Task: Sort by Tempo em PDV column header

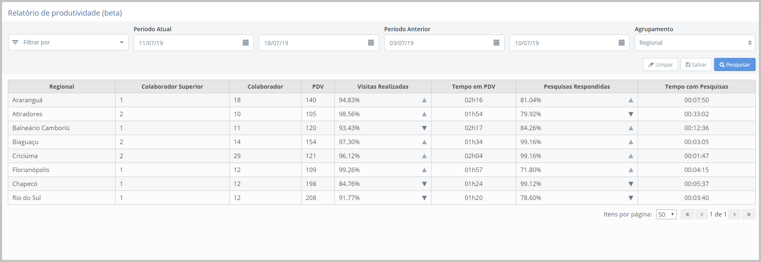Action: pyautogui.click(x=473, y=87)
